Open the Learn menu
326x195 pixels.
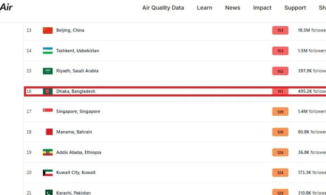coord(205,8)
